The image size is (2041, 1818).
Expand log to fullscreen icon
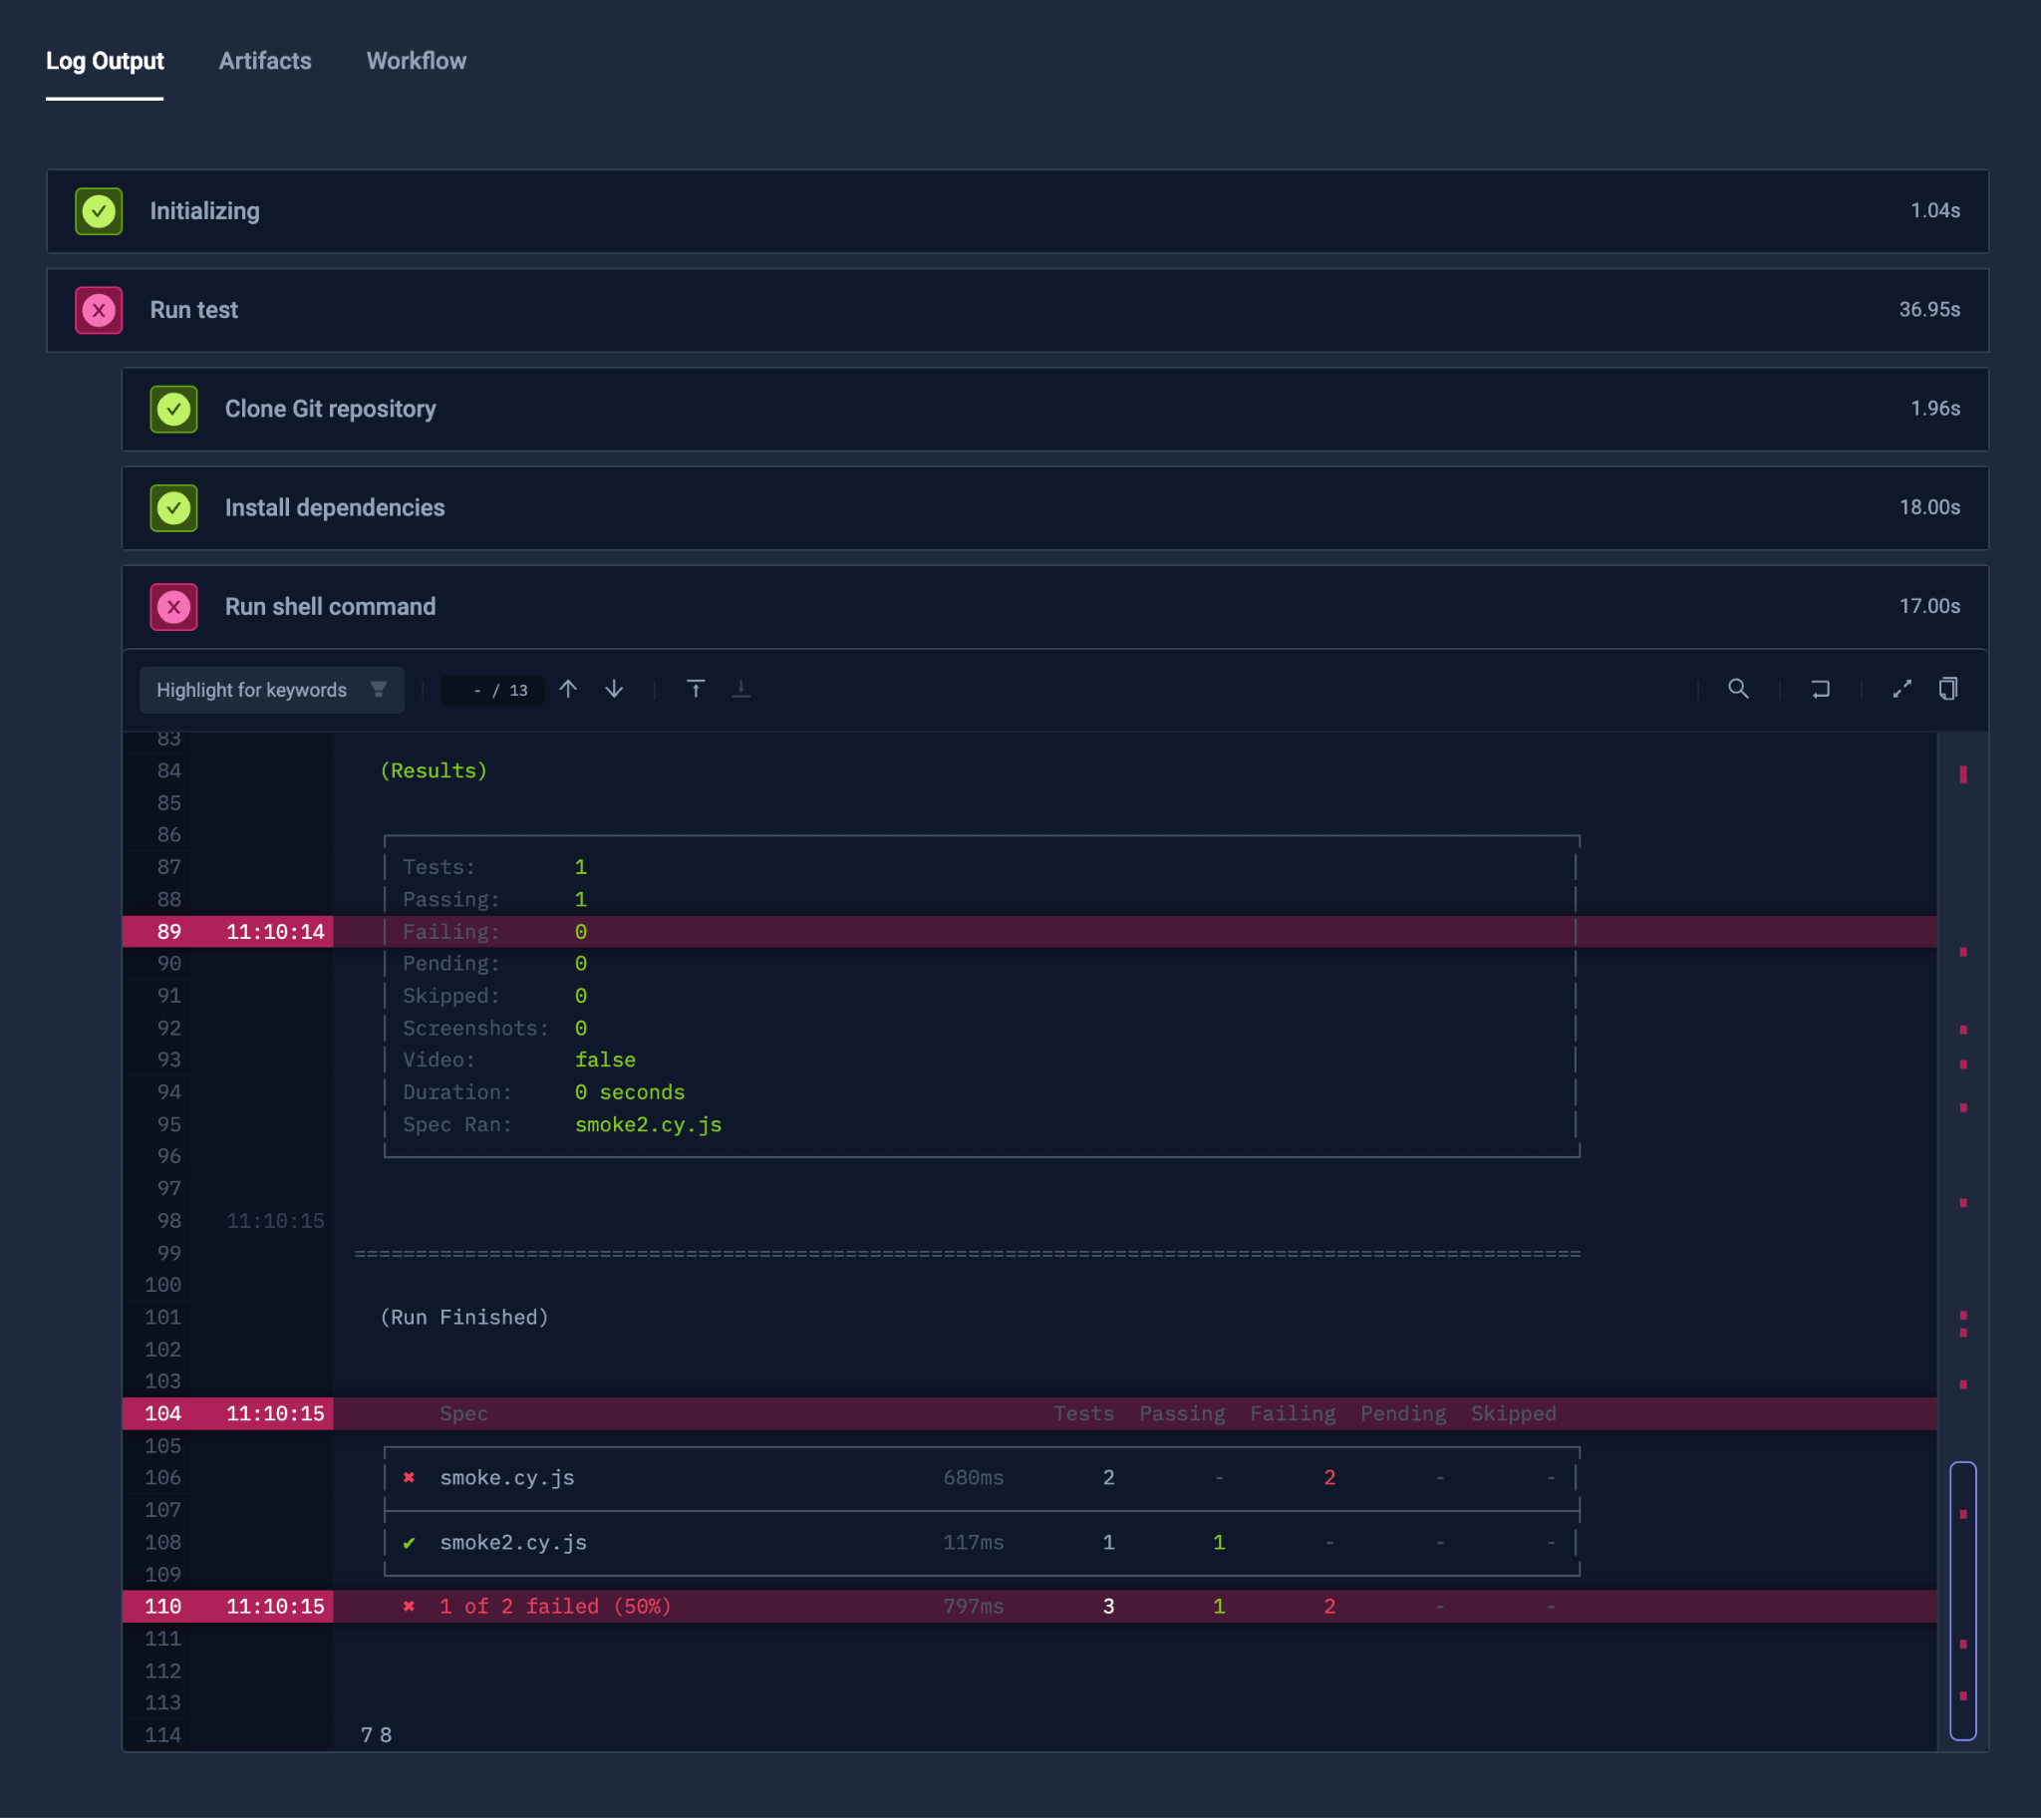(1901, 690)
